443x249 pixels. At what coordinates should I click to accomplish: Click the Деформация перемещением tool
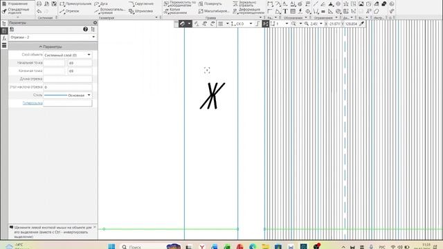click(248, 11)
